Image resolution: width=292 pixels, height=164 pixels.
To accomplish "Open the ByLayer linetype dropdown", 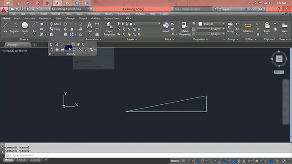I will (x=211, y=34).
